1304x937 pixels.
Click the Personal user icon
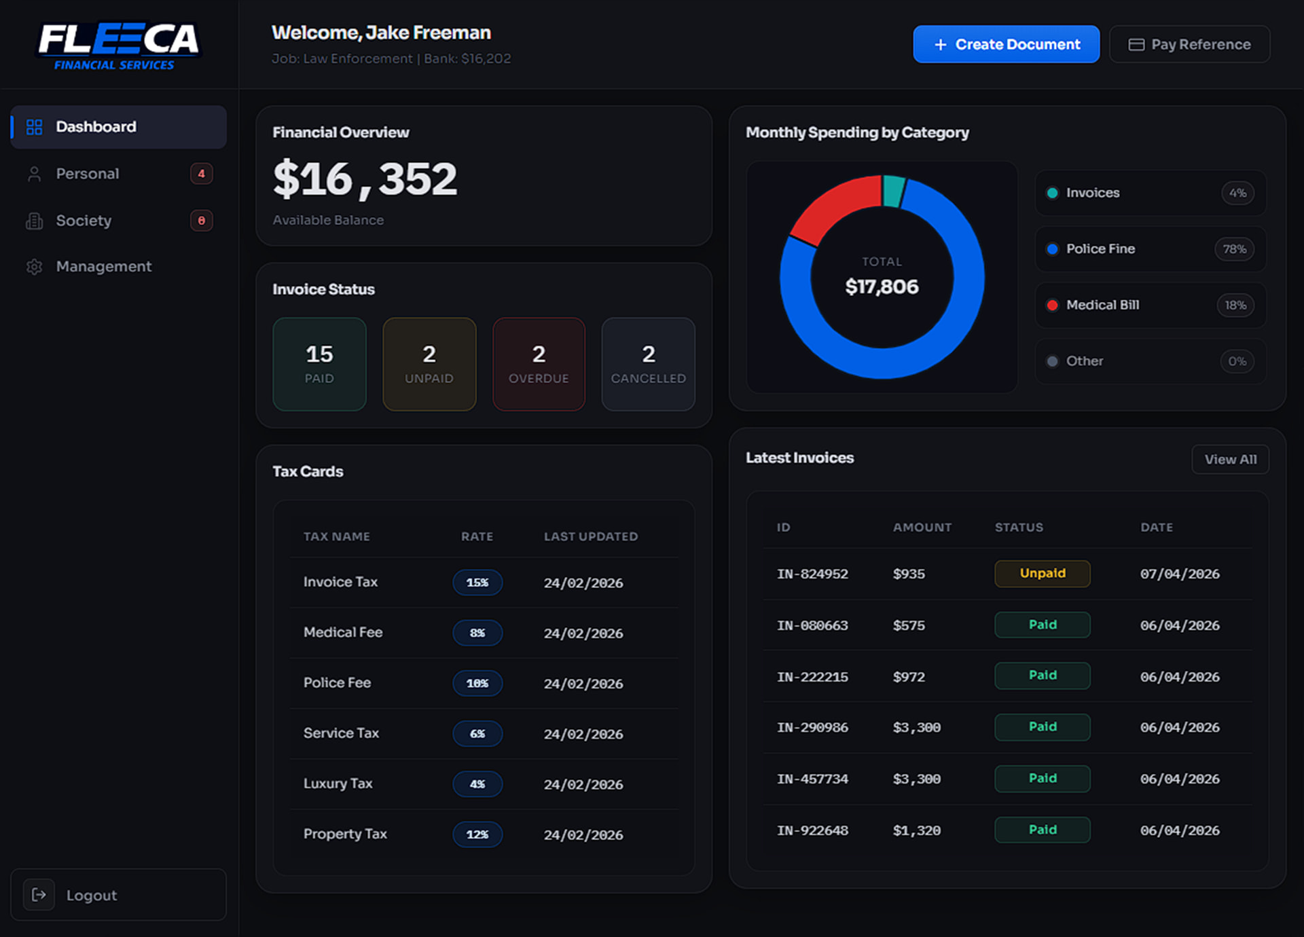tap(34, 174)
